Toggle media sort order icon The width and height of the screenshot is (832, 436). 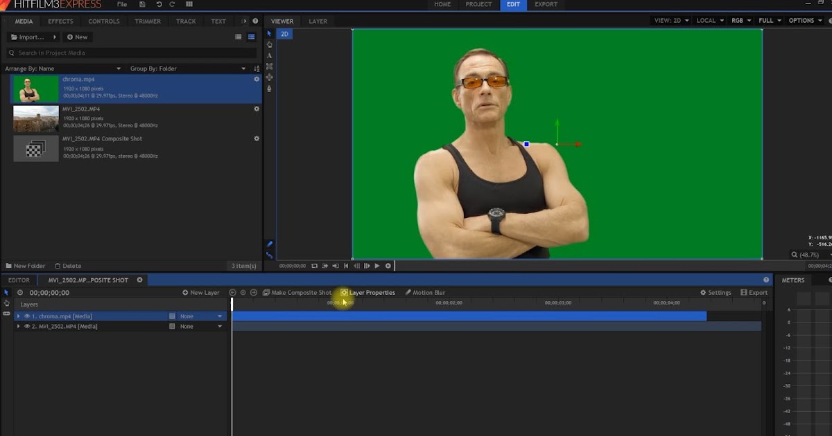257,69
